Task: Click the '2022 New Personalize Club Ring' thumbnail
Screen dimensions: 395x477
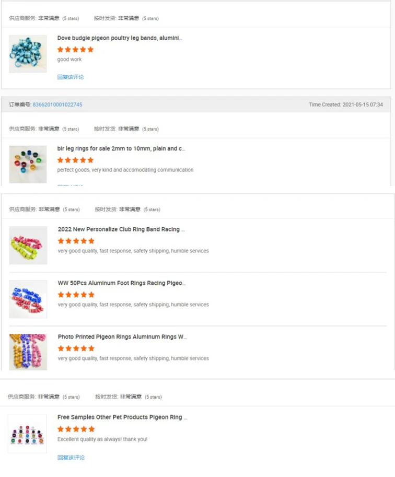Action: (28, 245)
